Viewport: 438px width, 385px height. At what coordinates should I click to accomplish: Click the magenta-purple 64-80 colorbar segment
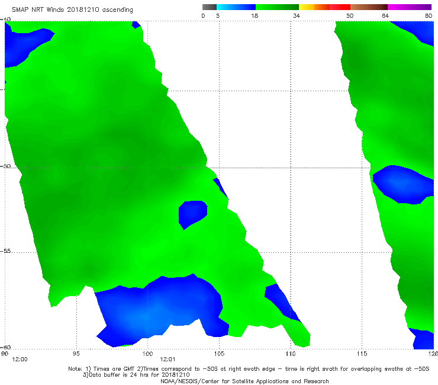pos(410,7)
